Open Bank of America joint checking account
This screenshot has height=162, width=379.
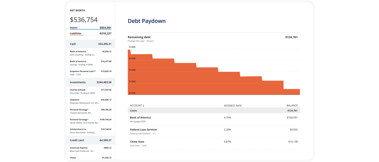point(90,53)
